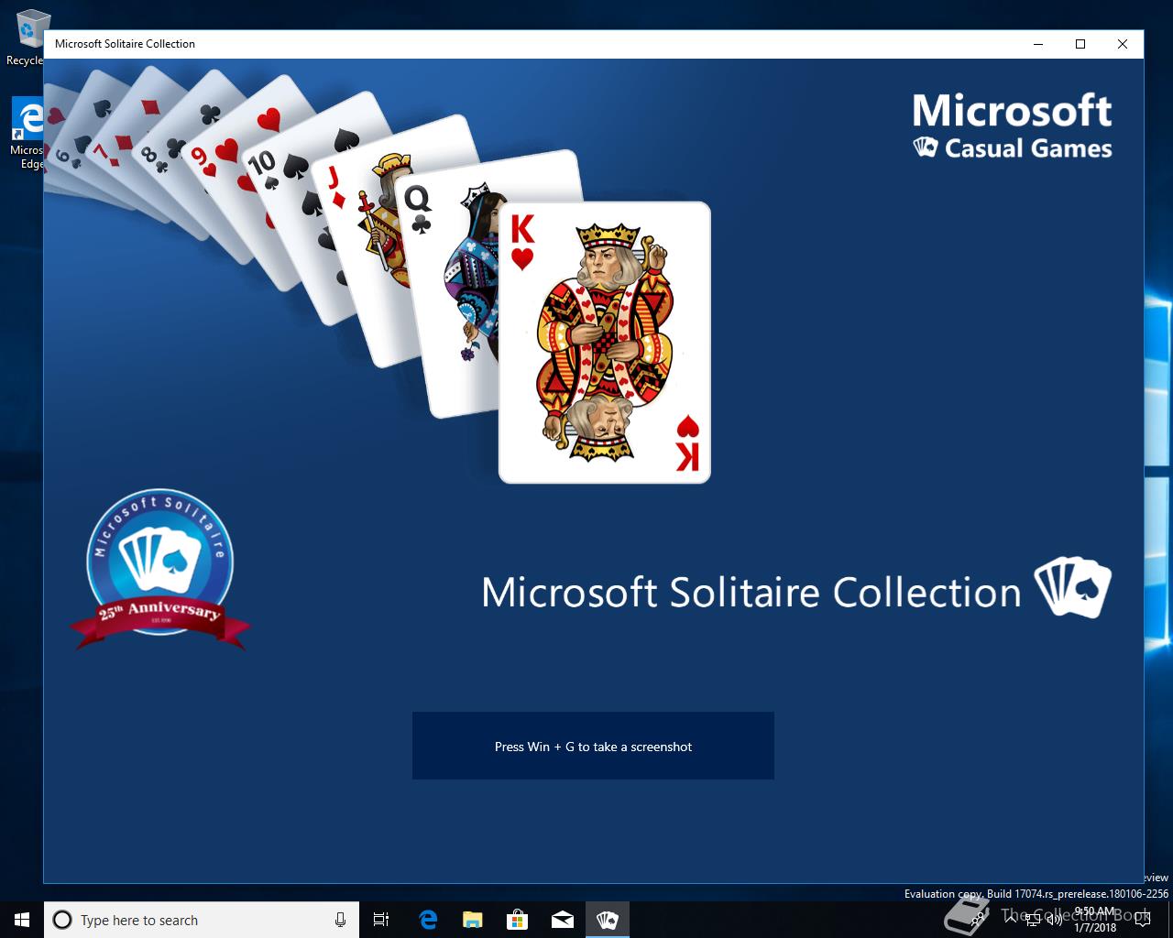This screenshot has height=938, width=1173.
Task: Click the Microsoft Casual Games logo
Action: coord(1012,126)
